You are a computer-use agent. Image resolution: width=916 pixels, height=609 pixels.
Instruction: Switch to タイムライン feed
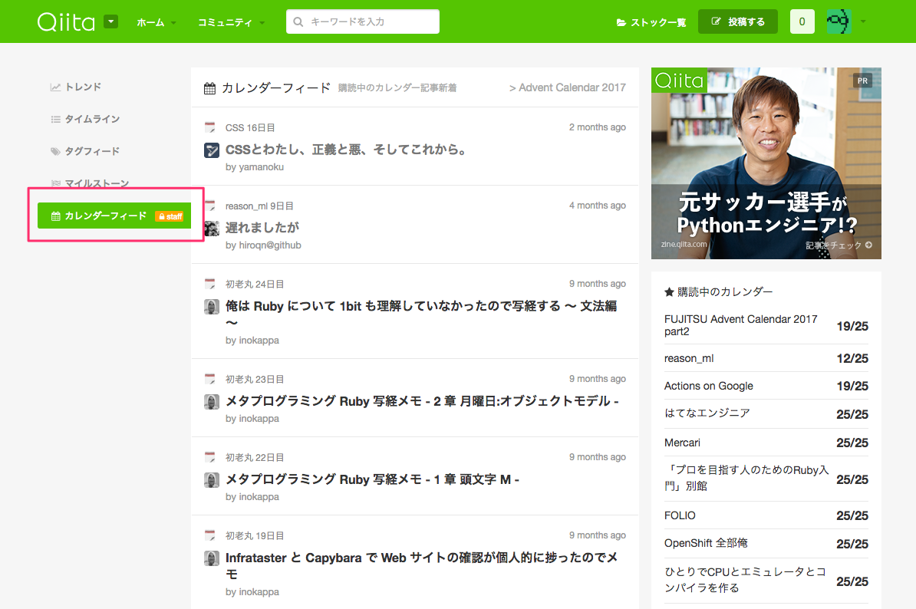(91, 119)
